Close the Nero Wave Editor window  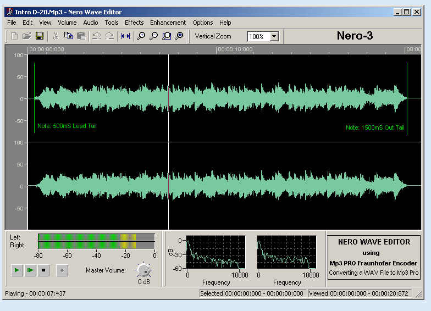pos(417,12)
